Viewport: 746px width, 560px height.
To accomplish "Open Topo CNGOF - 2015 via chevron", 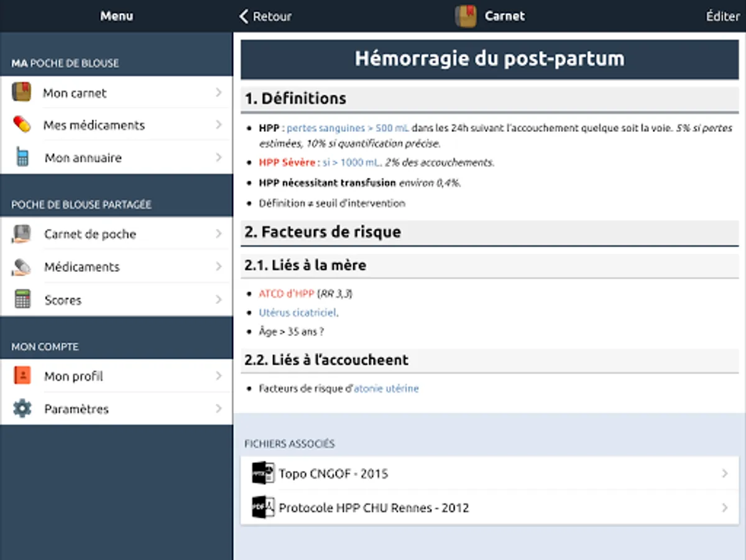I will [x=724, y=474].
